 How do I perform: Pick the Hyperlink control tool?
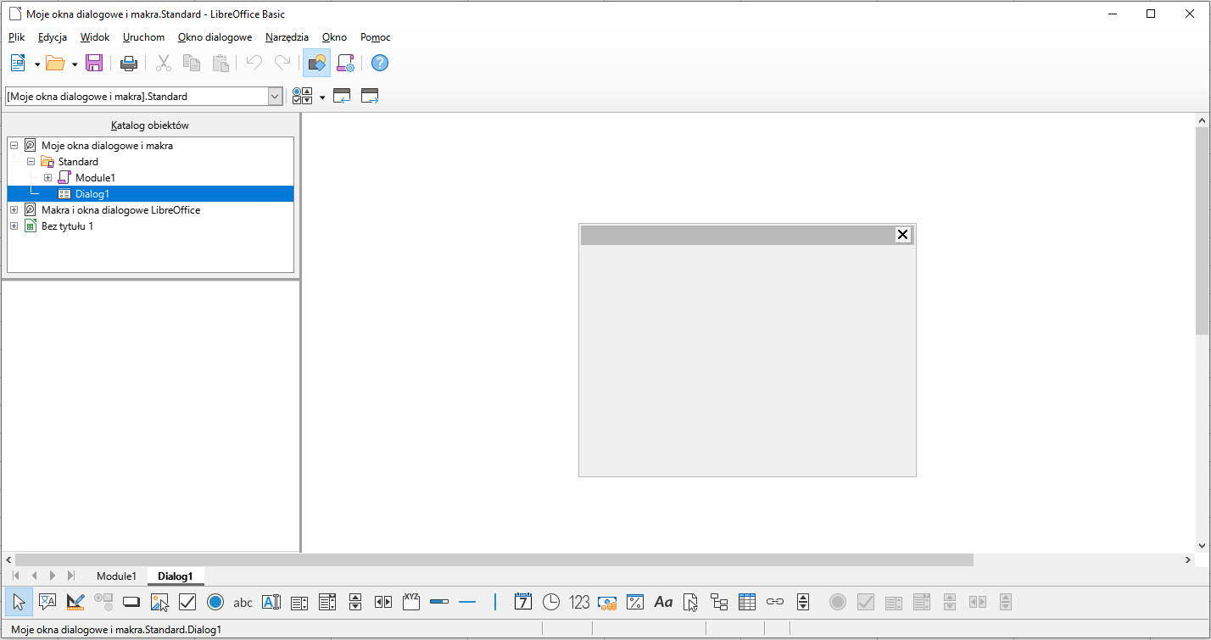pyautogui.click(x=775, y=602)
